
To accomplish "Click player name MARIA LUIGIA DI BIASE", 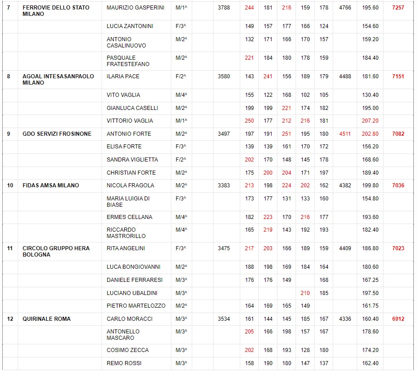I will 128,202.
